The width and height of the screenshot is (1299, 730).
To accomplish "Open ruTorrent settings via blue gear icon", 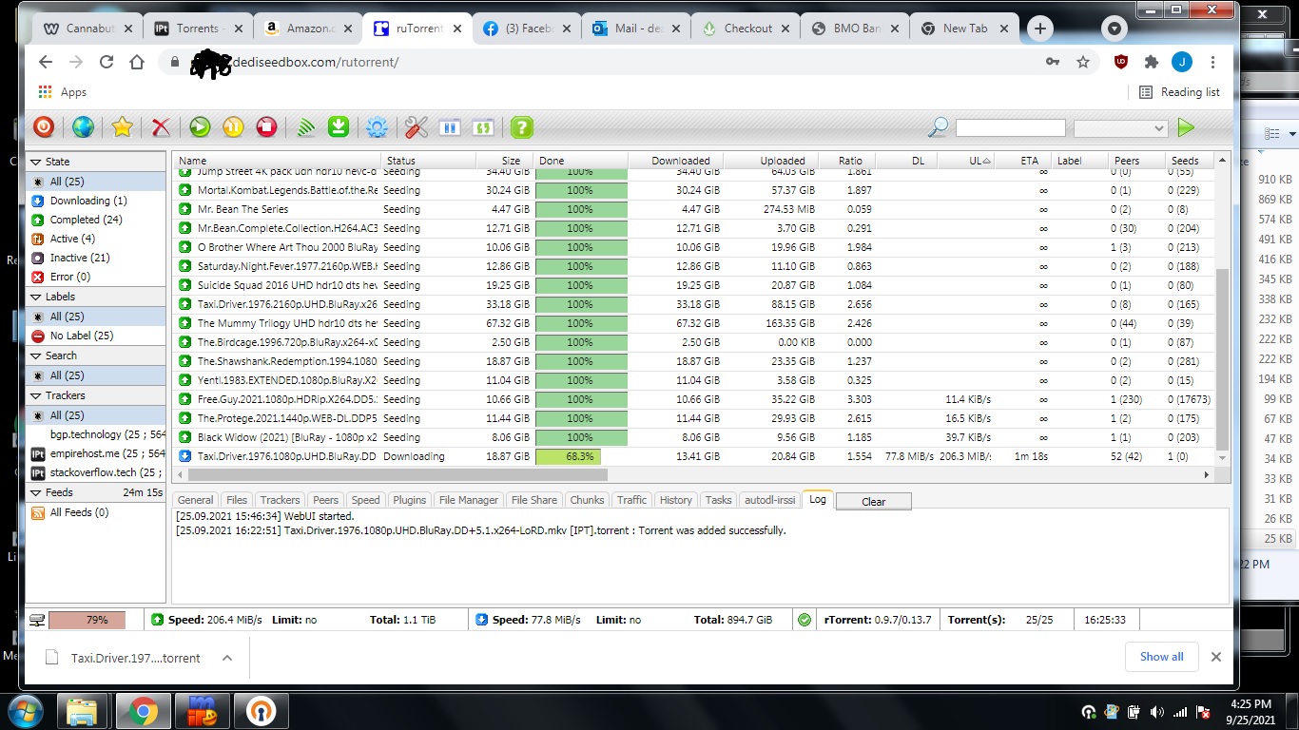I will [377, 127].
